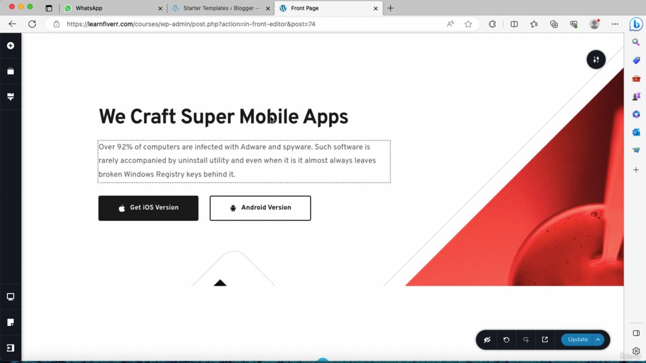Image resolution: width=646 pixels, height=363 pixels.
Task: Reload the page with the refresh icon
Action: 32,24
